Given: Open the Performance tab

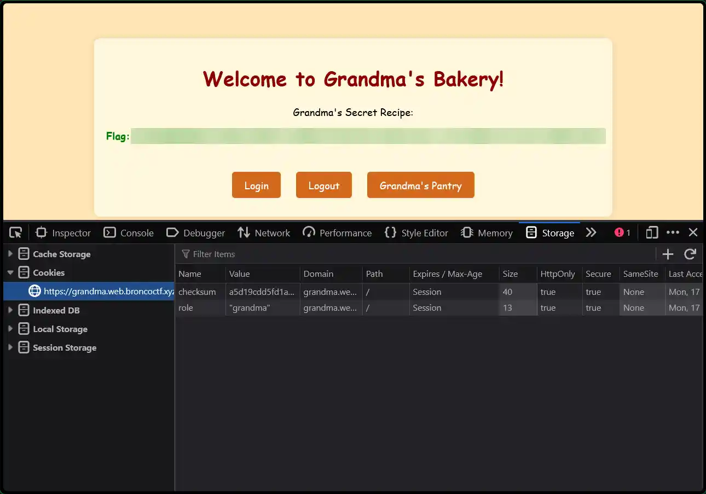Looking at the screenshot, I should click(x=337, y=233).
